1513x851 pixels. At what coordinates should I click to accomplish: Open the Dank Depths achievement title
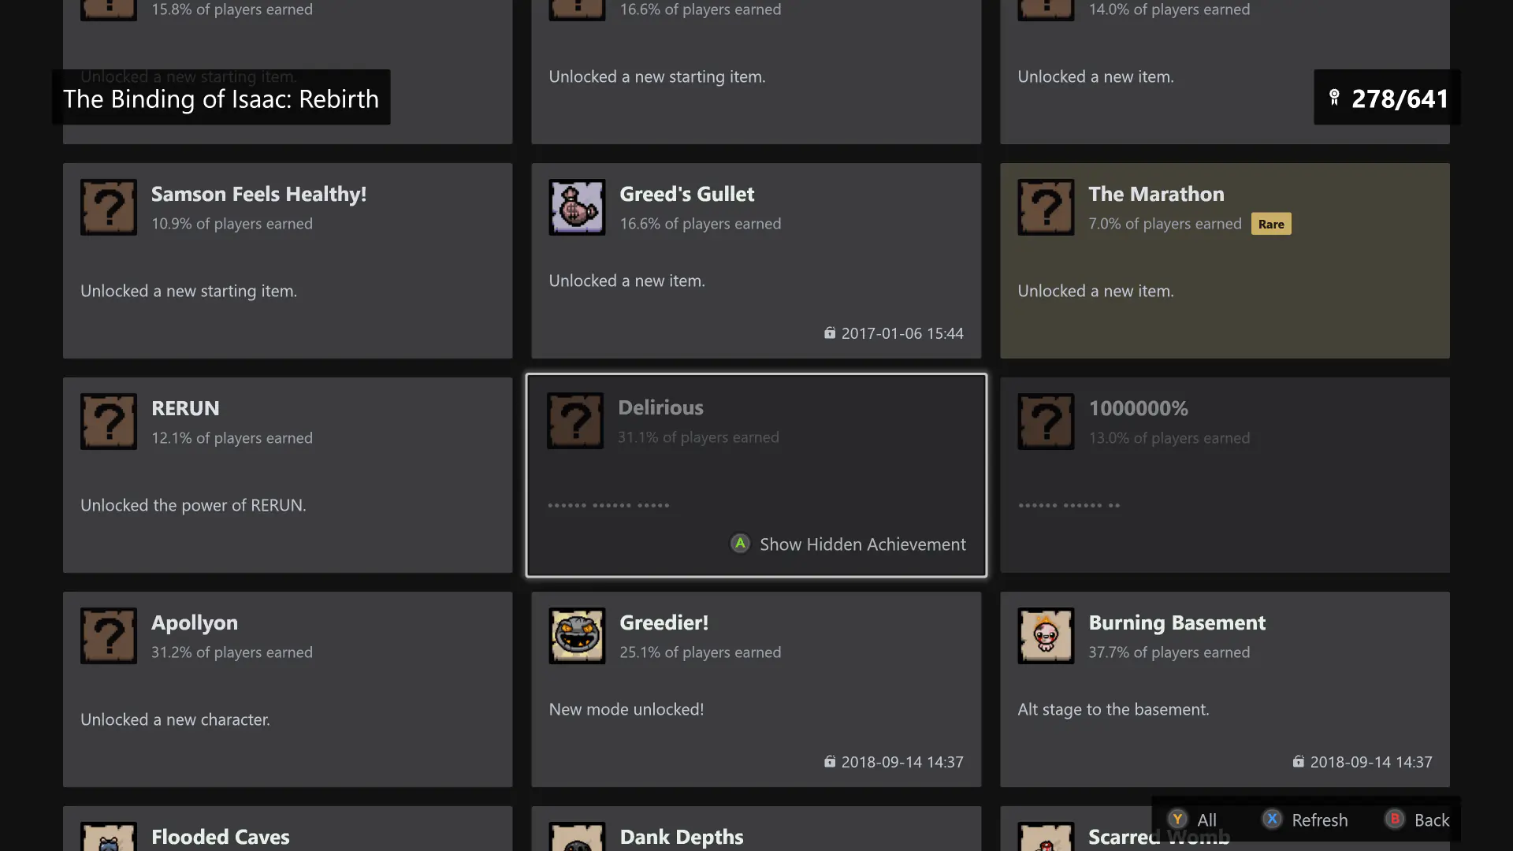[682, 837]
